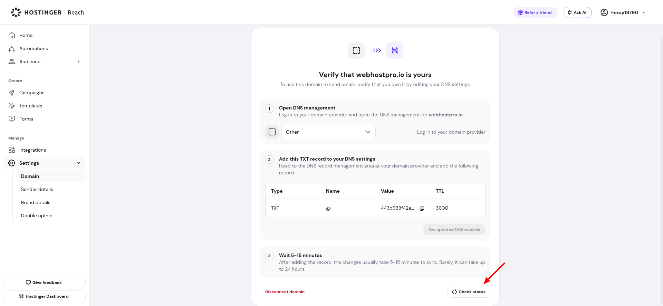Click the Hostinger H icon in header graphic
663x306 pixels.
395,50
